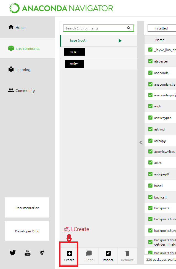Toggle the _ipyw_jlab_nb package checkbox
Image resolution: width=176 pixels, height=269 pixels.
150,50
